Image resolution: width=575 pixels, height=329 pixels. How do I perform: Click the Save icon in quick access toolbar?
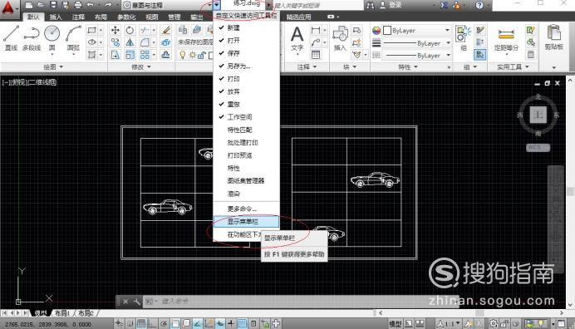[x=53, y=5]
